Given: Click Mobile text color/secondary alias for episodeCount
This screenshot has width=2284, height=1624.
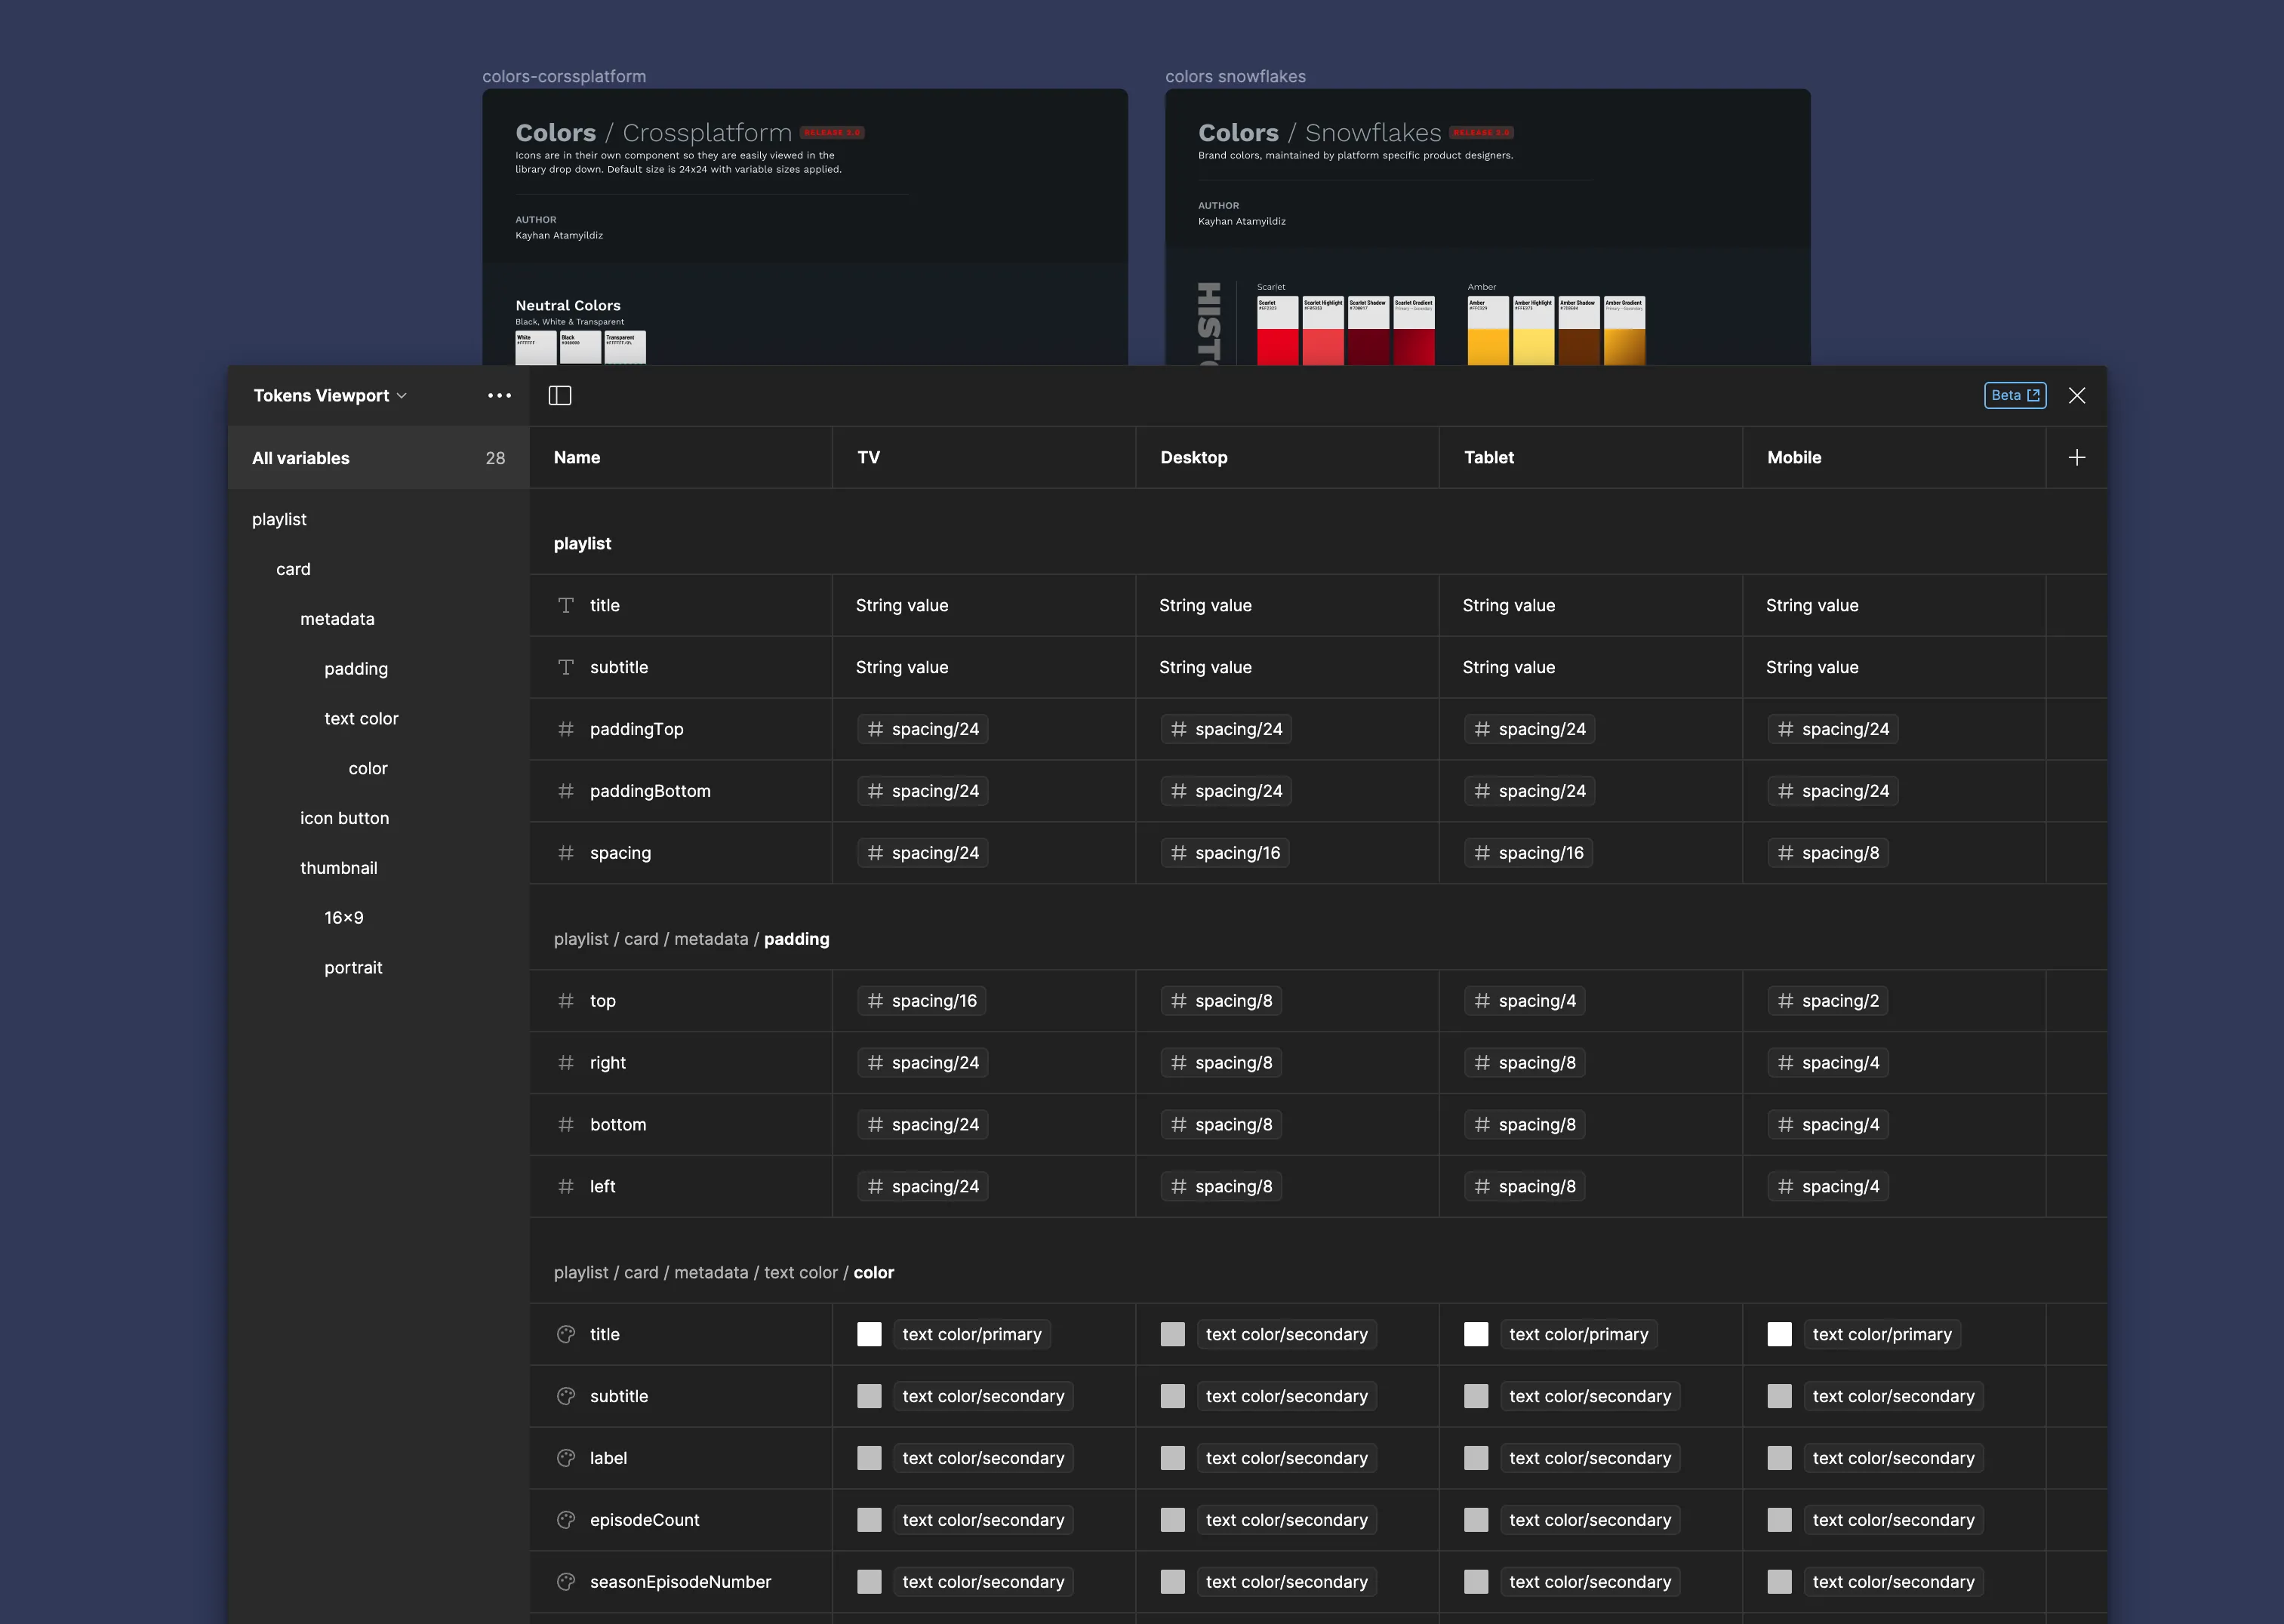Looking at the screenshot, I should (x=1894, y=1521).
